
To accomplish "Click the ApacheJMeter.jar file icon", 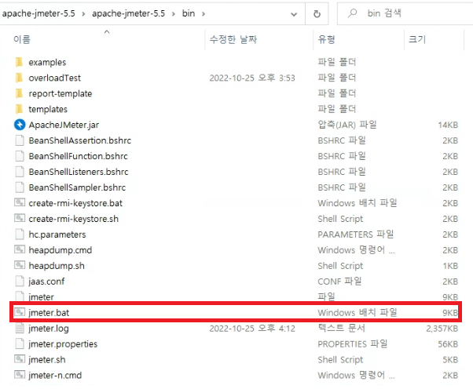I will pos(20,125).
